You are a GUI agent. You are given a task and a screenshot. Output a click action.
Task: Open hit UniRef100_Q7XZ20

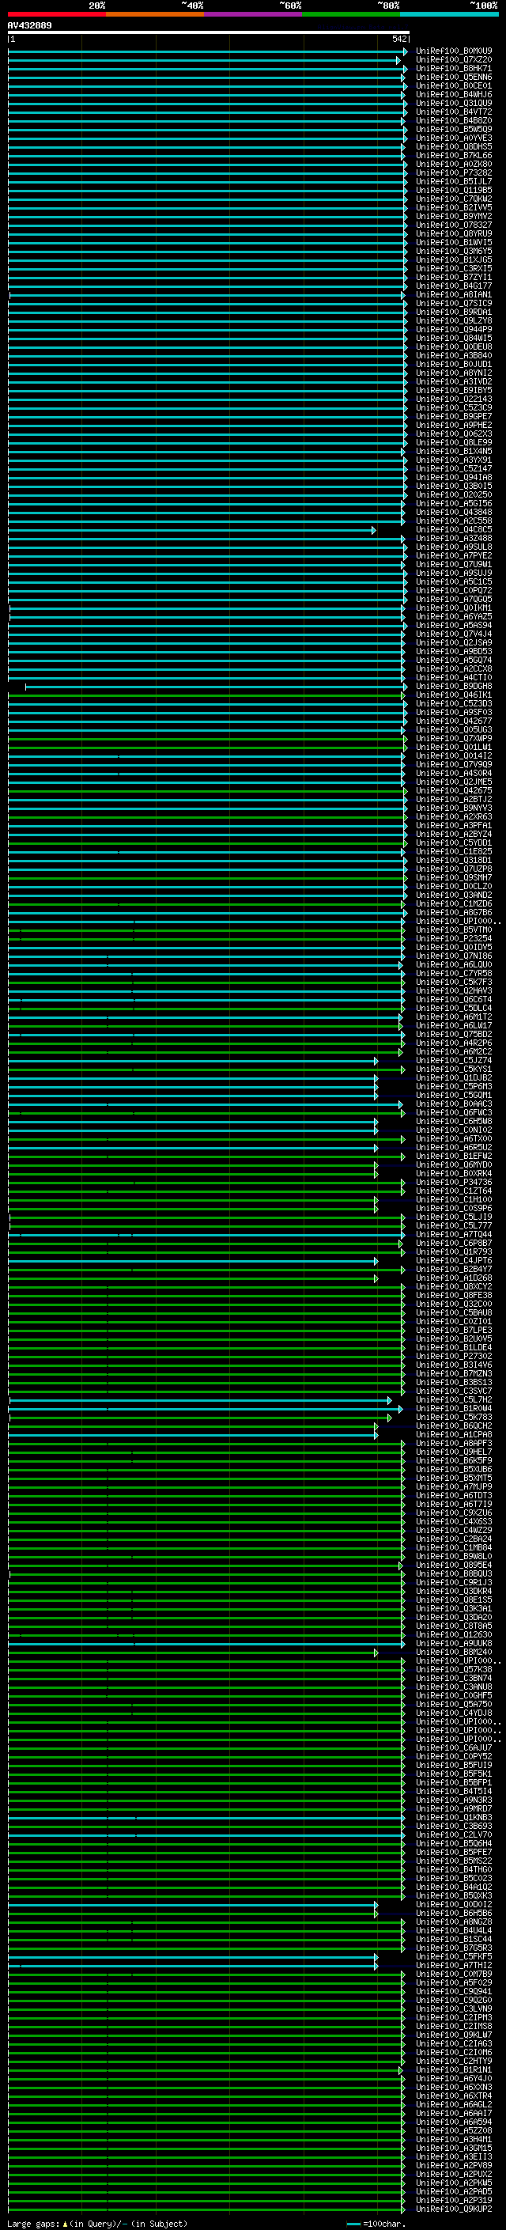[x=453, y=60]
